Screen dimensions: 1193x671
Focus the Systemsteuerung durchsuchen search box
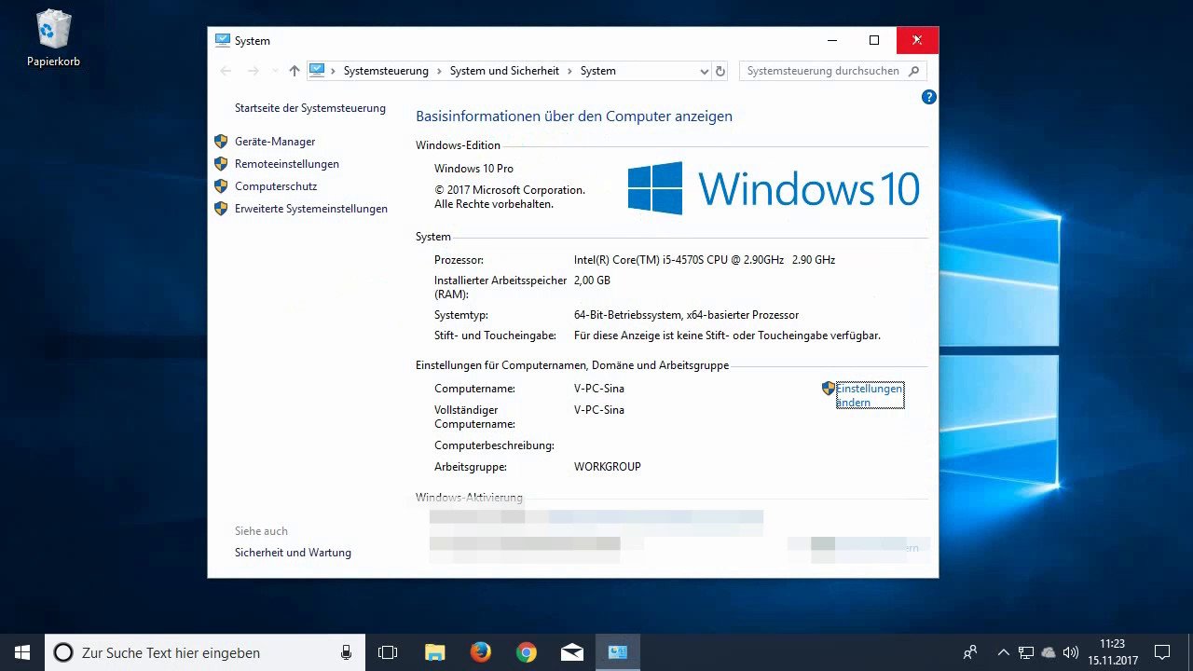point(832,71)
